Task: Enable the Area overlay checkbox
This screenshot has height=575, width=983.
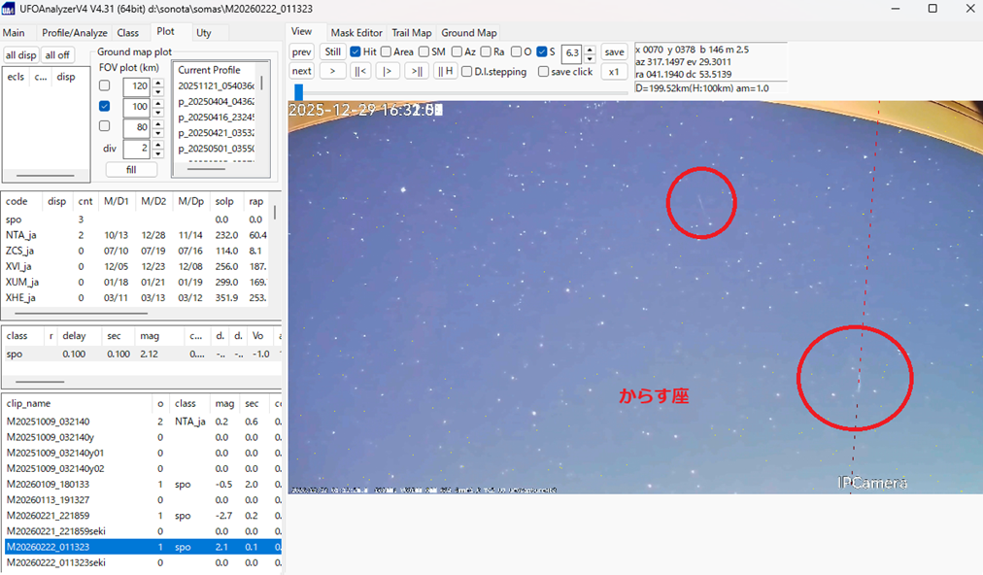Action: (x=387, y=51)
